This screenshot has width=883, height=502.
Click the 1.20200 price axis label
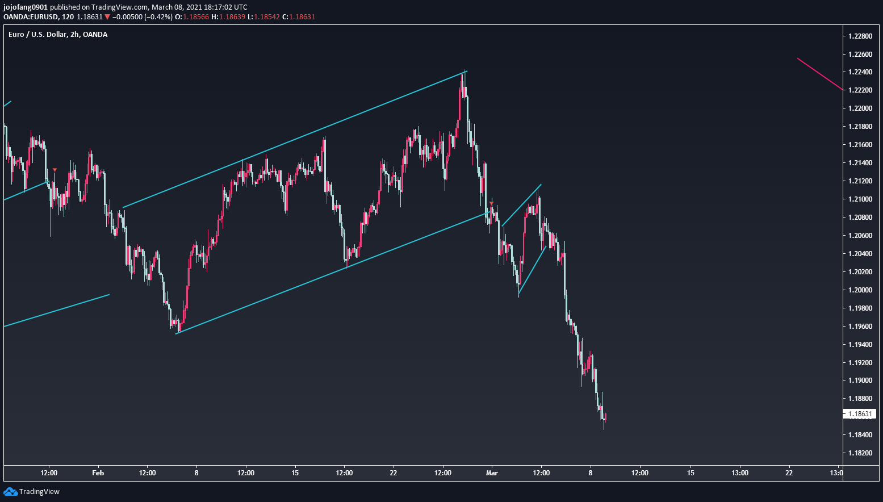(x=860, y=272)
